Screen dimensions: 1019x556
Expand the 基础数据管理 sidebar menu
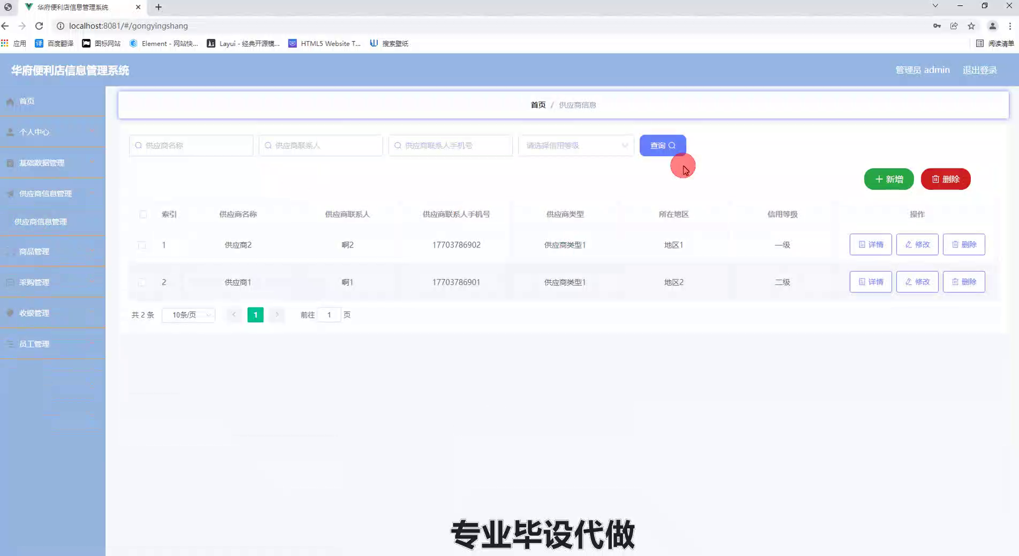coord(52,163)
